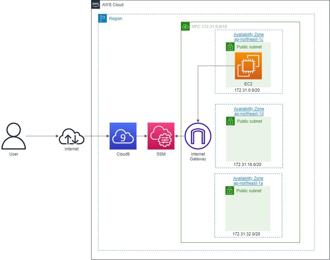Select the 'SSM' label text
This screenshot has height=260, width=330.
point(161,154)
